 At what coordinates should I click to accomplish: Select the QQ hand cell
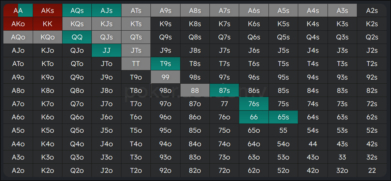77,37
